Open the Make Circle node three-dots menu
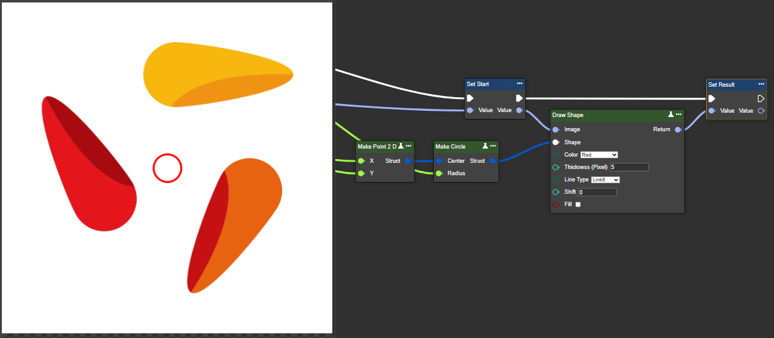The width and height of the screenshot is (774, 338). click(493, 146)
